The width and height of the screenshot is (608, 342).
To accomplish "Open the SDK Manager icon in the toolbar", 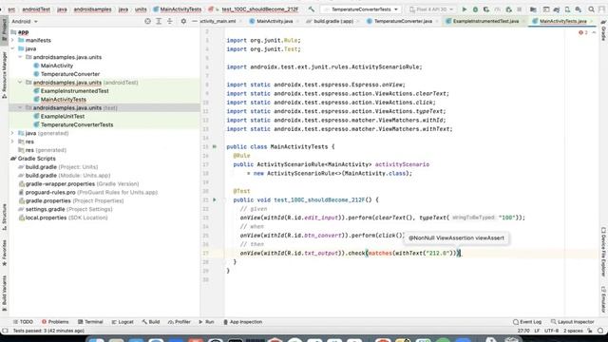I will [579, 9].
